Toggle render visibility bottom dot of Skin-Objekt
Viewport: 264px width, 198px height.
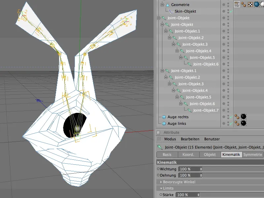228,13
